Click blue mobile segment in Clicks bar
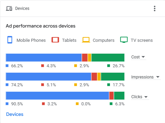Image resolution: width=165 pixels, height=123 pixels. click(57, 96)
